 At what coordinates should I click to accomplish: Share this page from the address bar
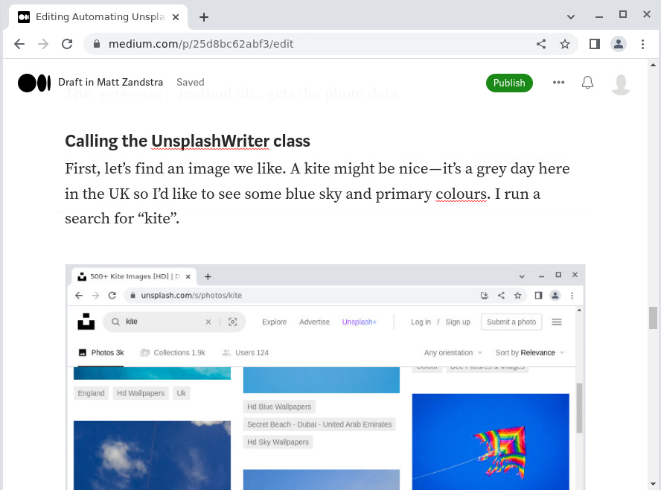pos(541,44)
